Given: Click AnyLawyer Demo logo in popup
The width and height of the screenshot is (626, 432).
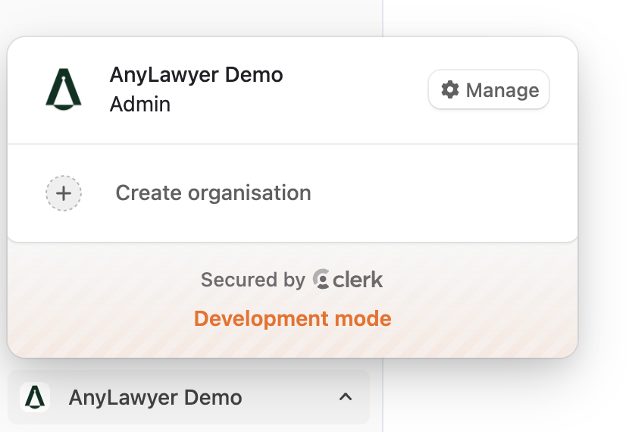Looking at the screenshot, I should tap(64, 89).
